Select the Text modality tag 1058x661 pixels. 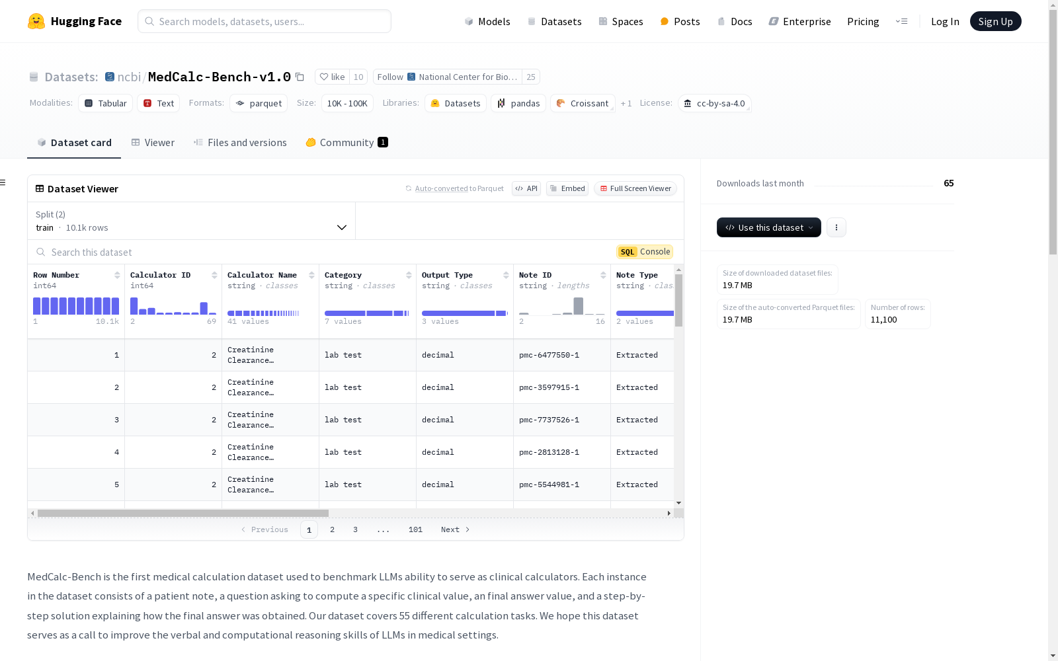pos(159,103)
